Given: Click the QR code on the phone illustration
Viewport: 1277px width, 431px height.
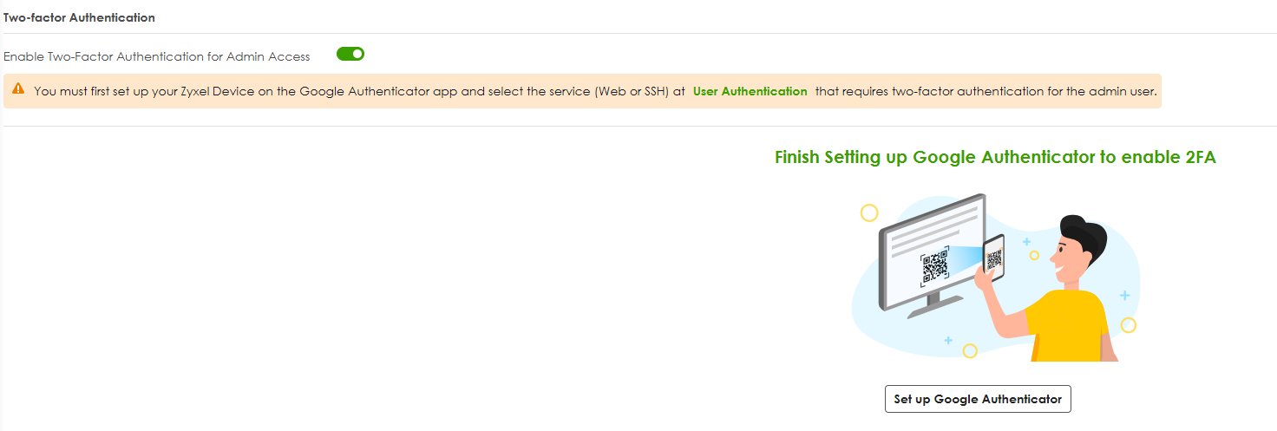Looking at the screenshot, I should tap(994, 258).
